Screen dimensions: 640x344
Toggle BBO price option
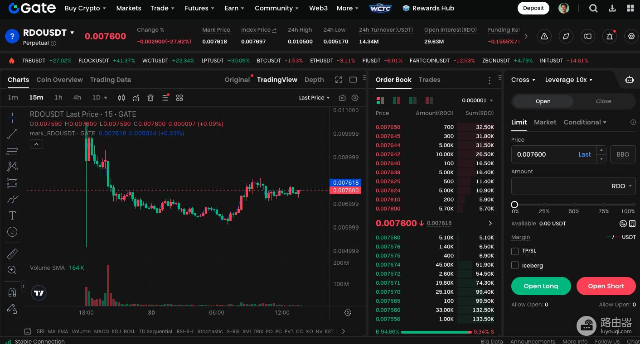coord(623,154)
